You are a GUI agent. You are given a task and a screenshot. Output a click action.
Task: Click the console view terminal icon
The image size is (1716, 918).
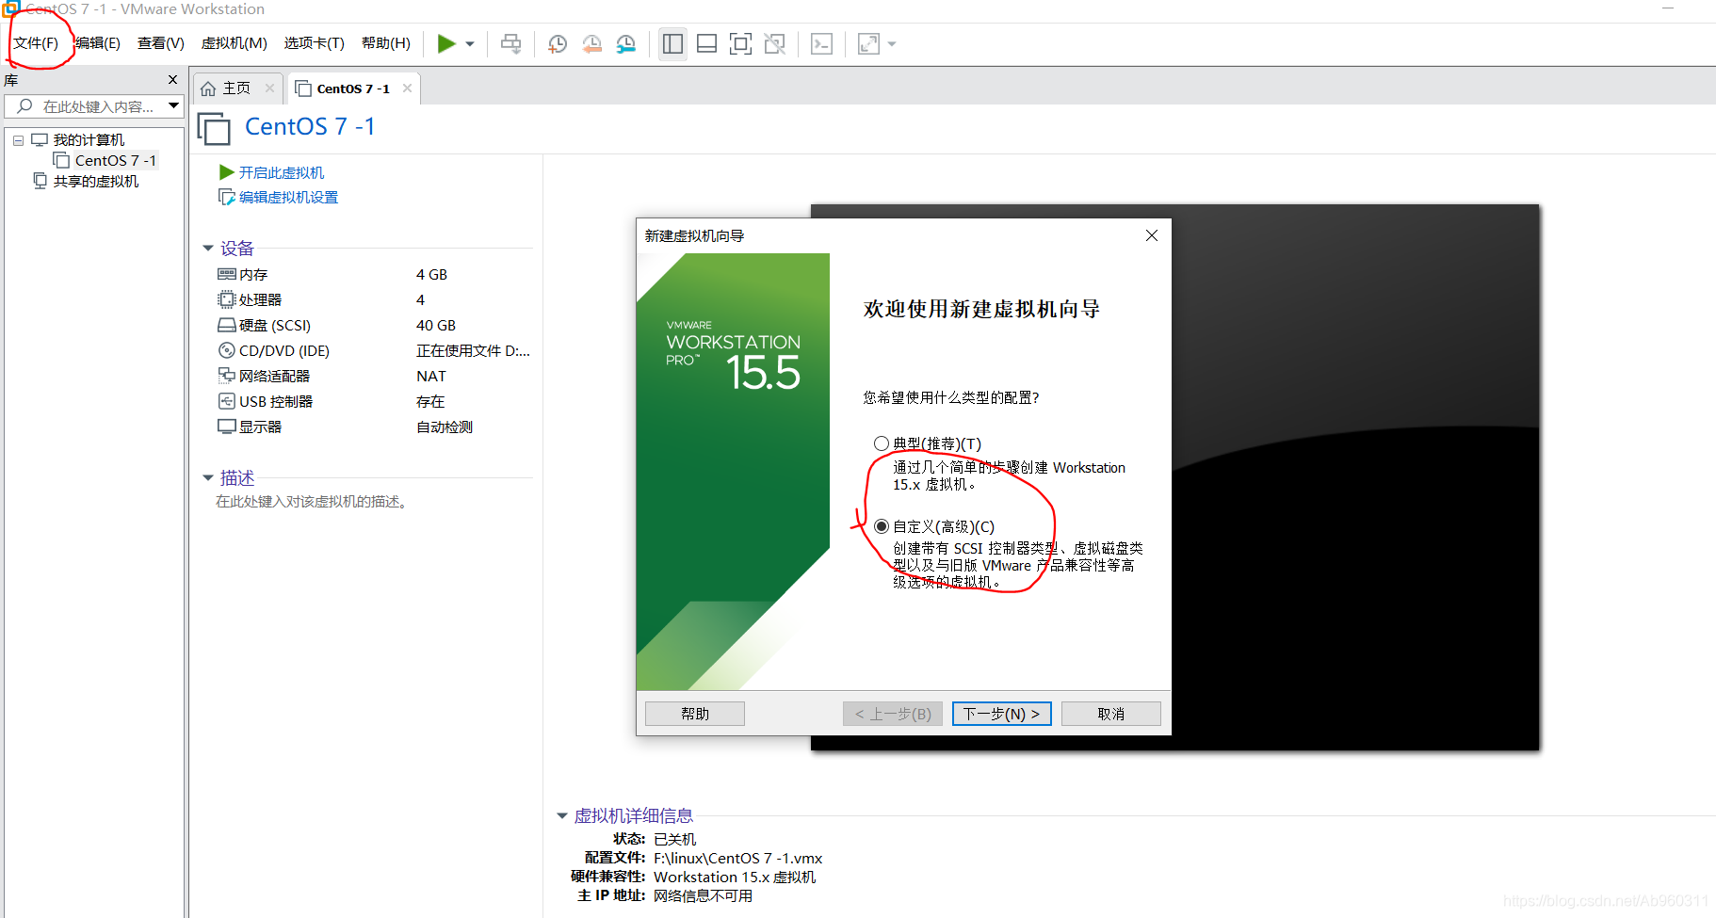click(x=821, y=44)
